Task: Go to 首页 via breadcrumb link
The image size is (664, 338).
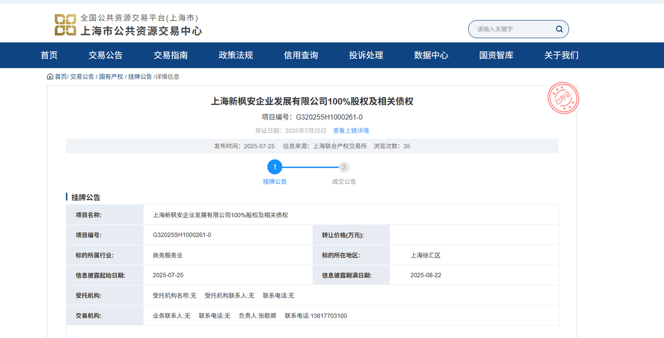Action: [x=61, y=76]
